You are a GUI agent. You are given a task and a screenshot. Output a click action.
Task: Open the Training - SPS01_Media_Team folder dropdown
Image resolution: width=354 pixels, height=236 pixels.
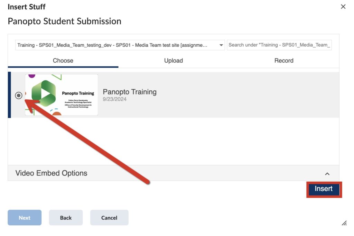(221, 45)
